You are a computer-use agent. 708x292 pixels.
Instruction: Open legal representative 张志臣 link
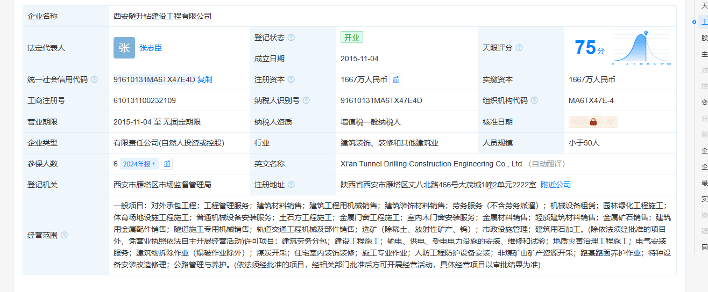tap(151, 48)
